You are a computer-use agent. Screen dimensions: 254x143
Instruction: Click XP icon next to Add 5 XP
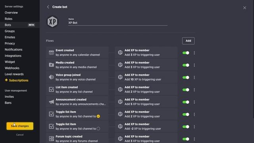coord(120,102)
